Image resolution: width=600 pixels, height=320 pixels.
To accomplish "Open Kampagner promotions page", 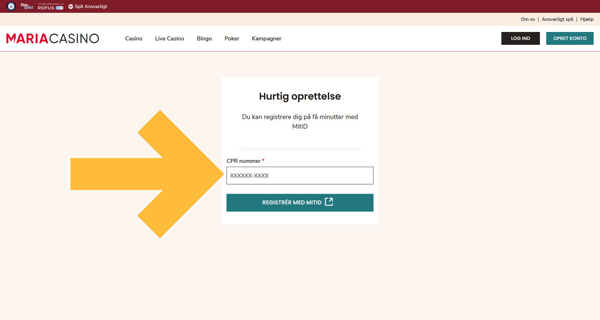I will pos(267,39).
